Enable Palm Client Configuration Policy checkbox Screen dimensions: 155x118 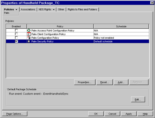tap(16, 34)
